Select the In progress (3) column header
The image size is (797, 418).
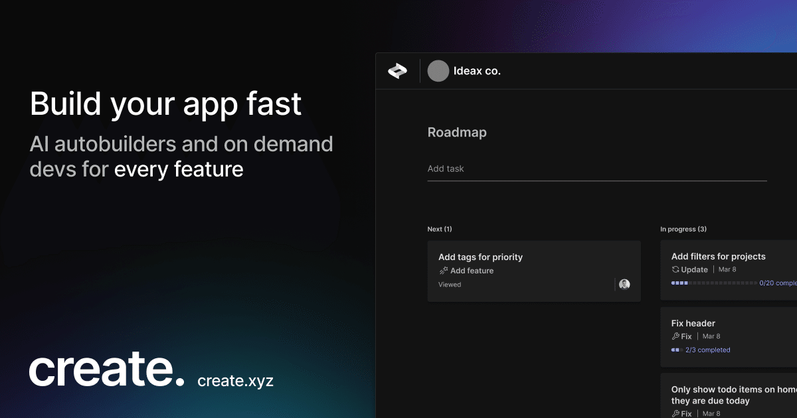coord(683,229)
